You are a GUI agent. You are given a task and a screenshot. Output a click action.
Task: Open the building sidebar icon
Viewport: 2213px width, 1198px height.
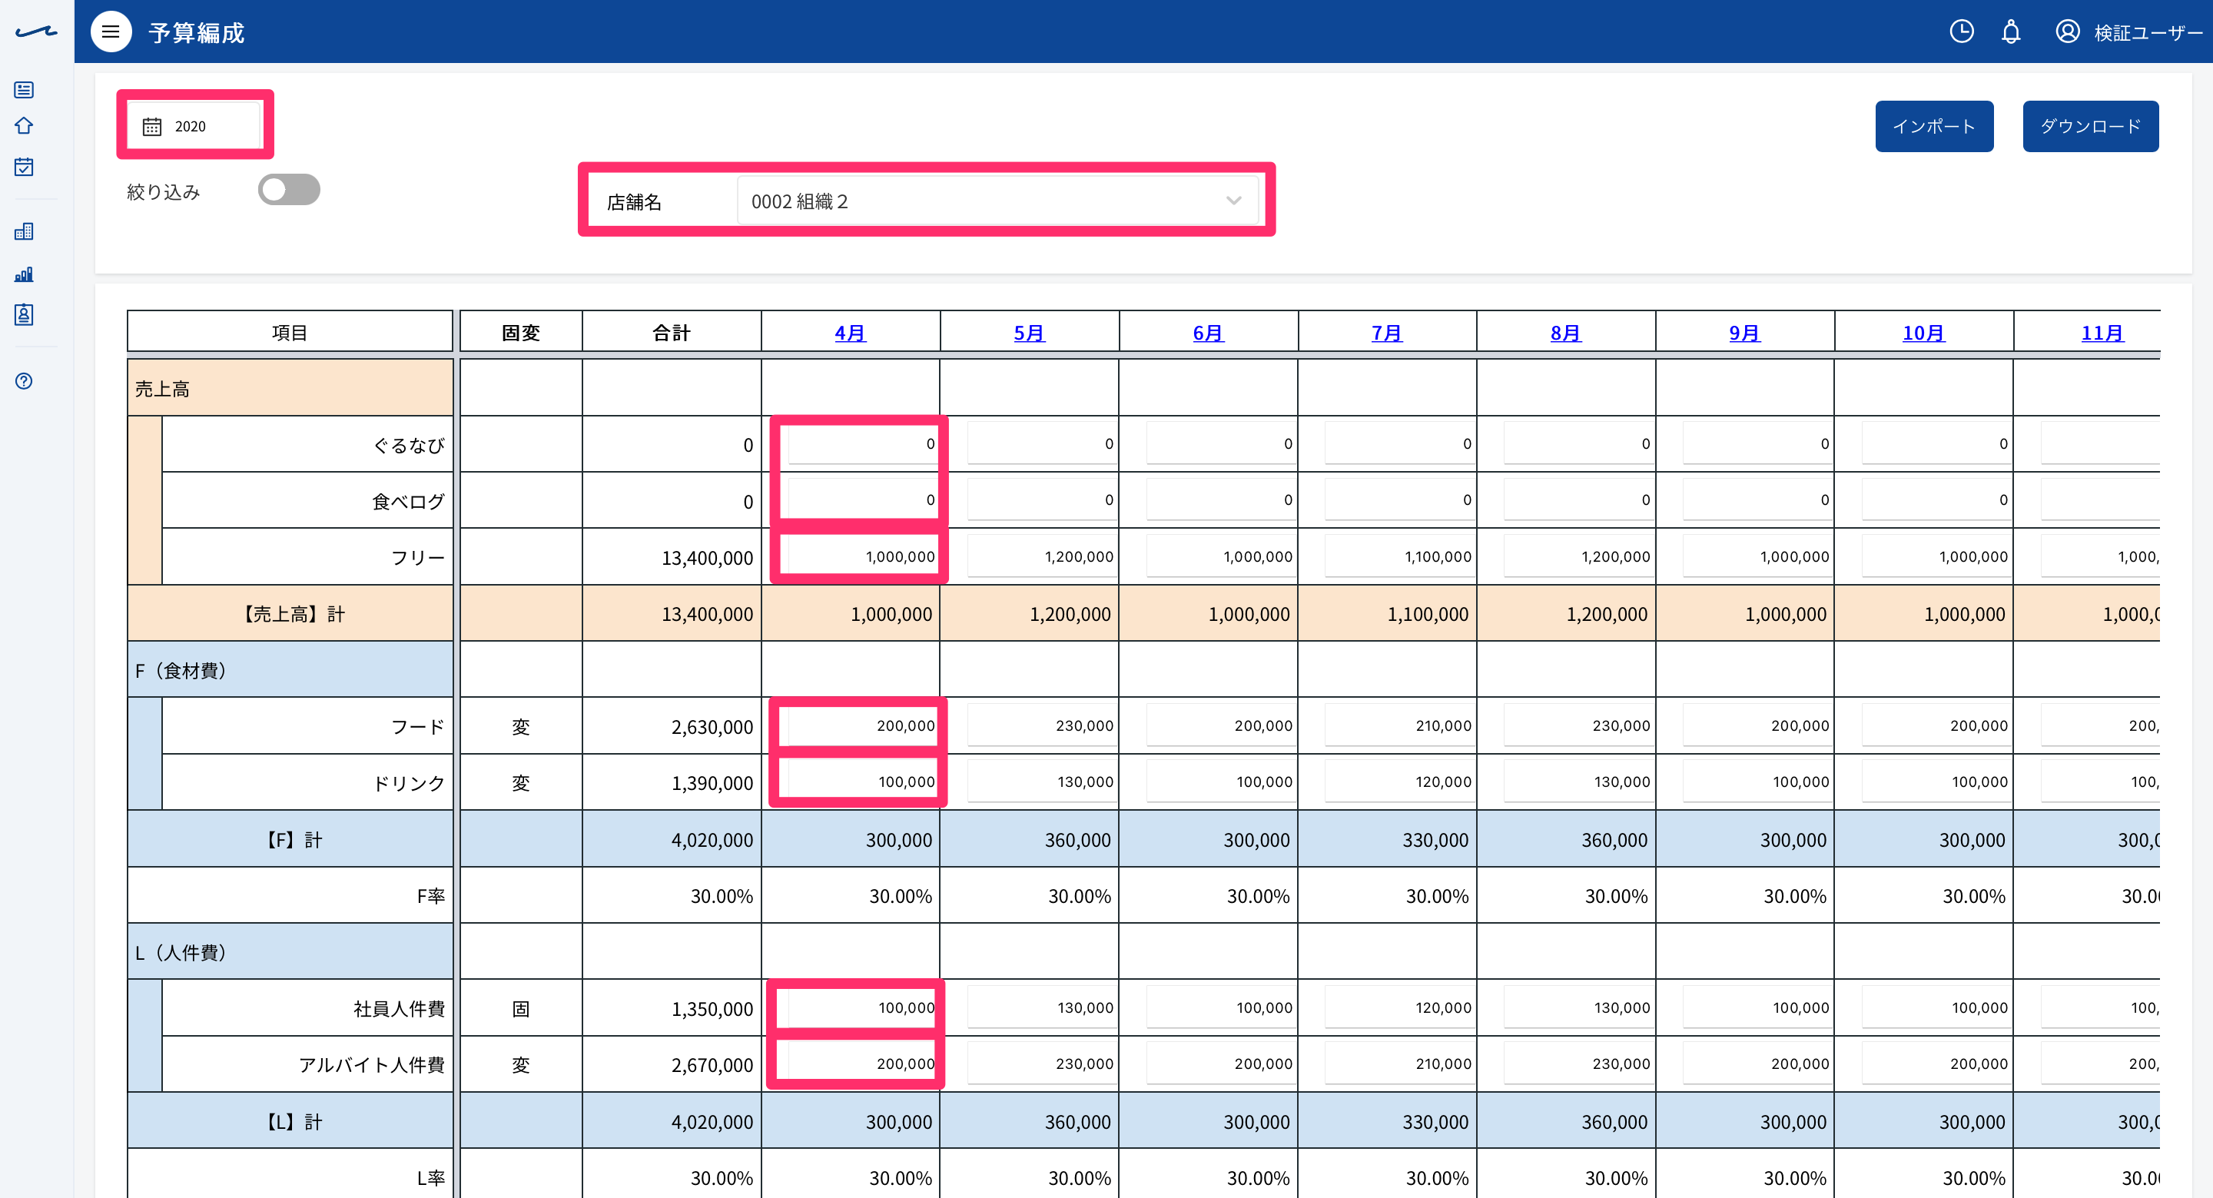click(24, 231)
